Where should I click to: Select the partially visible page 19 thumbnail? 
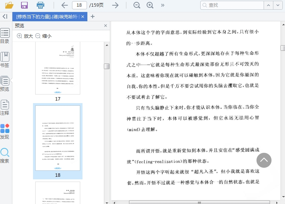click(58, 193)
